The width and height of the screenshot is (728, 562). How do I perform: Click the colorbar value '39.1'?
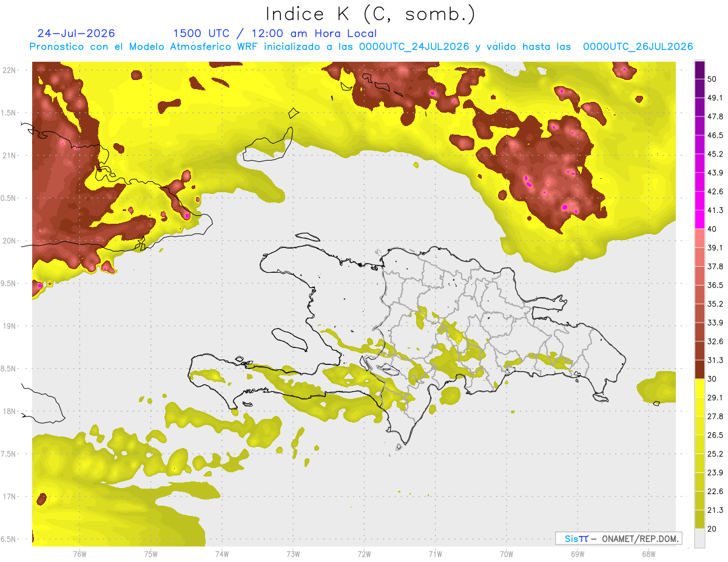pyautogui.click(x=715, y=247)
